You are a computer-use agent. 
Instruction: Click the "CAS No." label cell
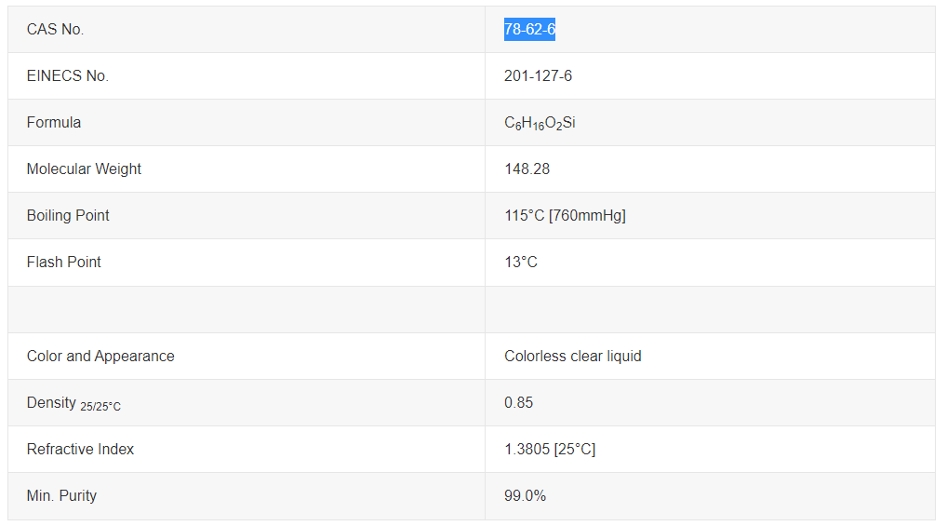56,30
